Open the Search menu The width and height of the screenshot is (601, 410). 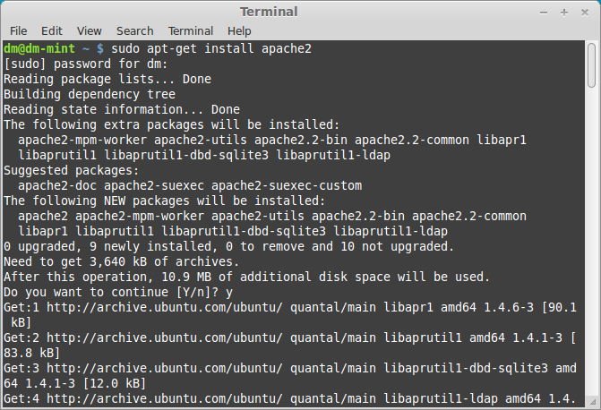click(x=135, y=30)
